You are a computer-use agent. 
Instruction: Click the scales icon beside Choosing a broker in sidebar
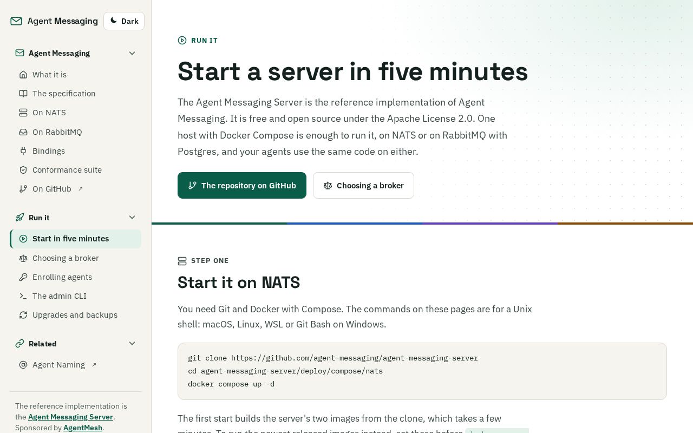23,258
